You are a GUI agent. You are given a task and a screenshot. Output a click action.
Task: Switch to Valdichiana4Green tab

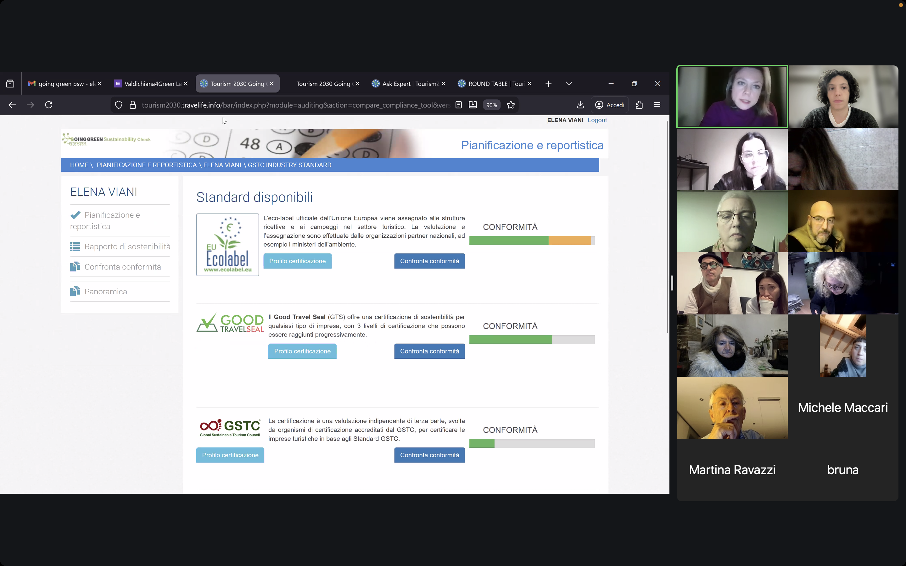click(x=152, y=83)
